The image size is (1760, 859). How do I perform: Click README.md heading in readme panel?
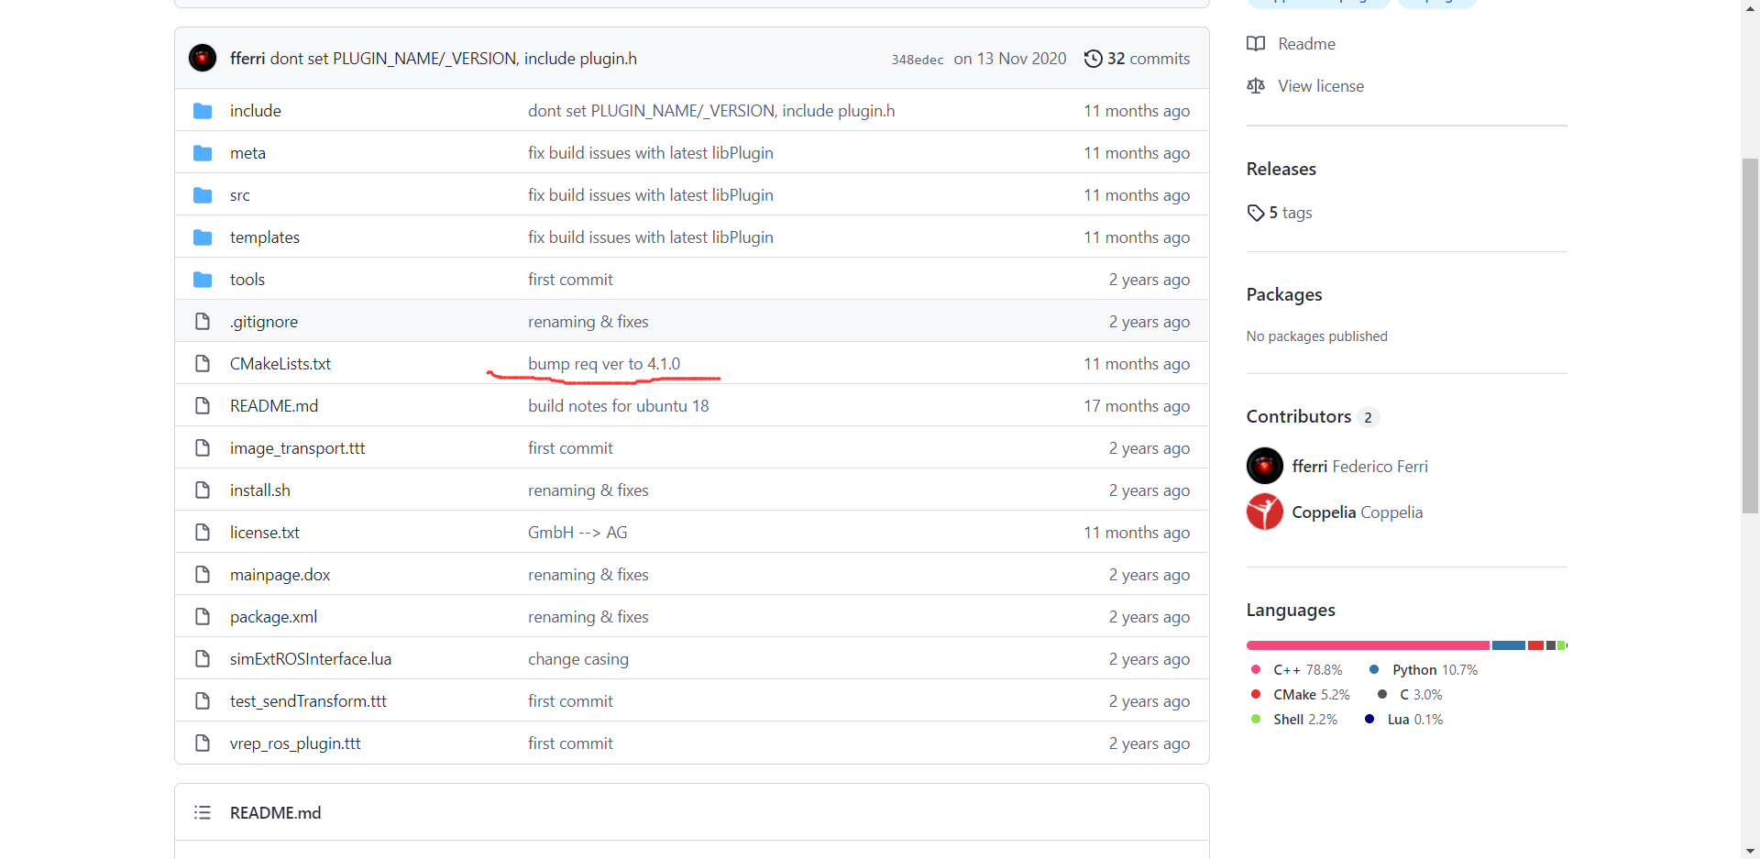pyautogui.click(x=275, y=813)
